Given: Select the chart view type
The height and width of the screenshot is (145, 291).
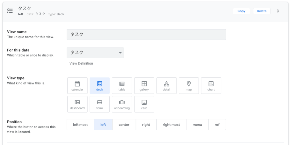Looking at the screenshot, I should (211, 86).
